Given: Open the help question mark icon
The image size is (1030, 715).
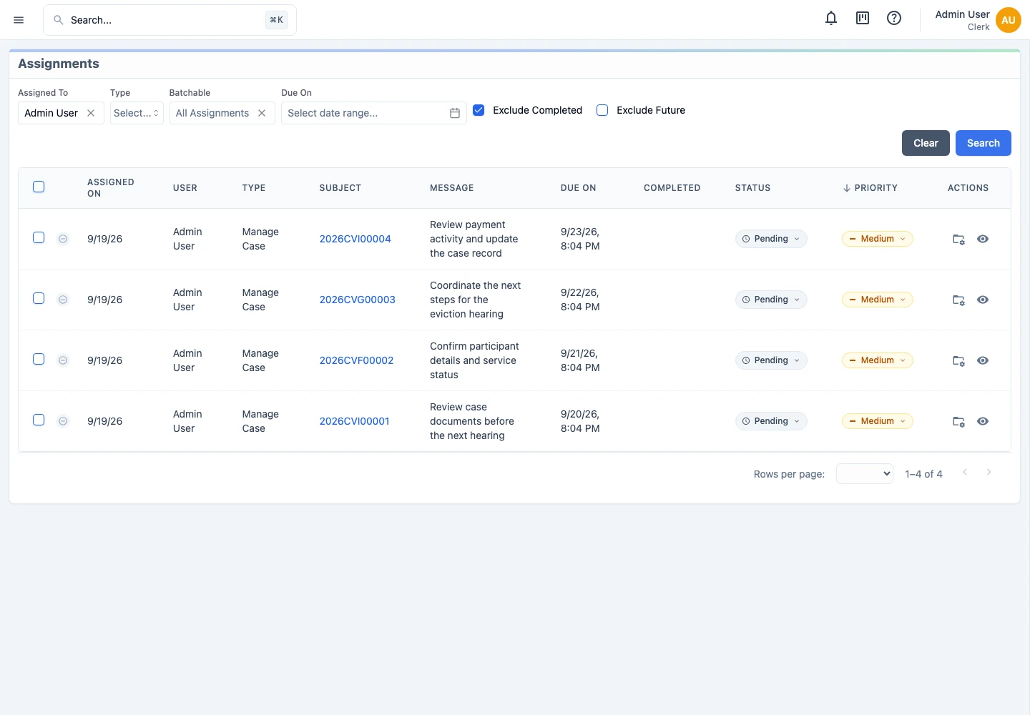Looking at the screenshot, I should click(x=894, y=19).
